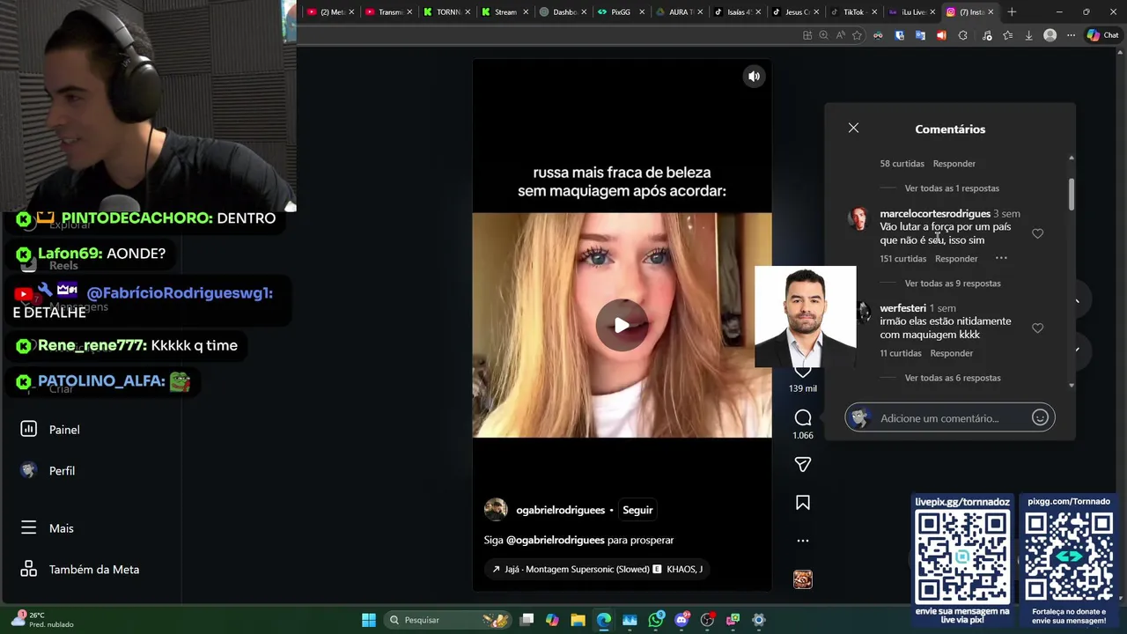Open Edge settings and more menu

click(x=1071, y=35)
